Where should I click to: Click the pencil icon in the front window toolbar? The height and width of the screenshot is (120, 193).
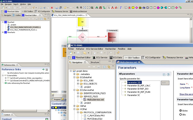tap(118, 53)
